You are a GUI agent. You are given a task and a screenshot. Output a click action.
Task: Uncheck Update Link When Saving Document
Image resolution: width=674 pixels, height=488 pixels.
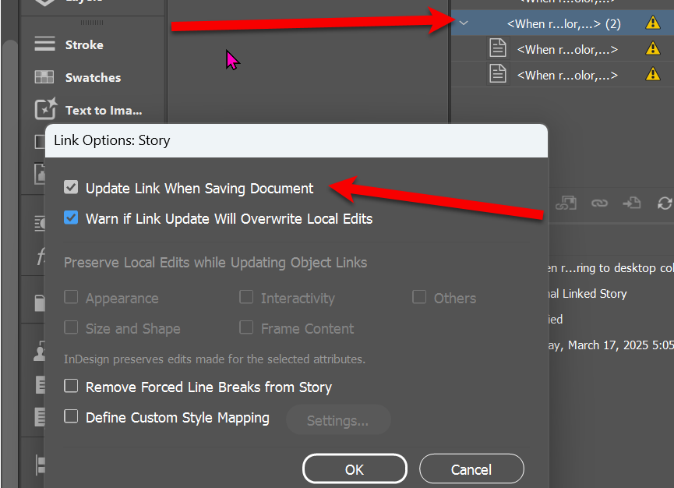[71, 187]
